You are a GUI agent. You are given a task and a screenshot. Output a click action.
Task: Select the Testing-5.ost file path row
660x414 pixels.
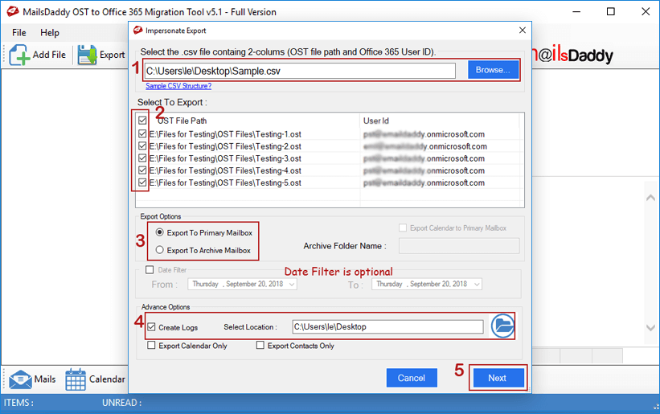(226, 183)
